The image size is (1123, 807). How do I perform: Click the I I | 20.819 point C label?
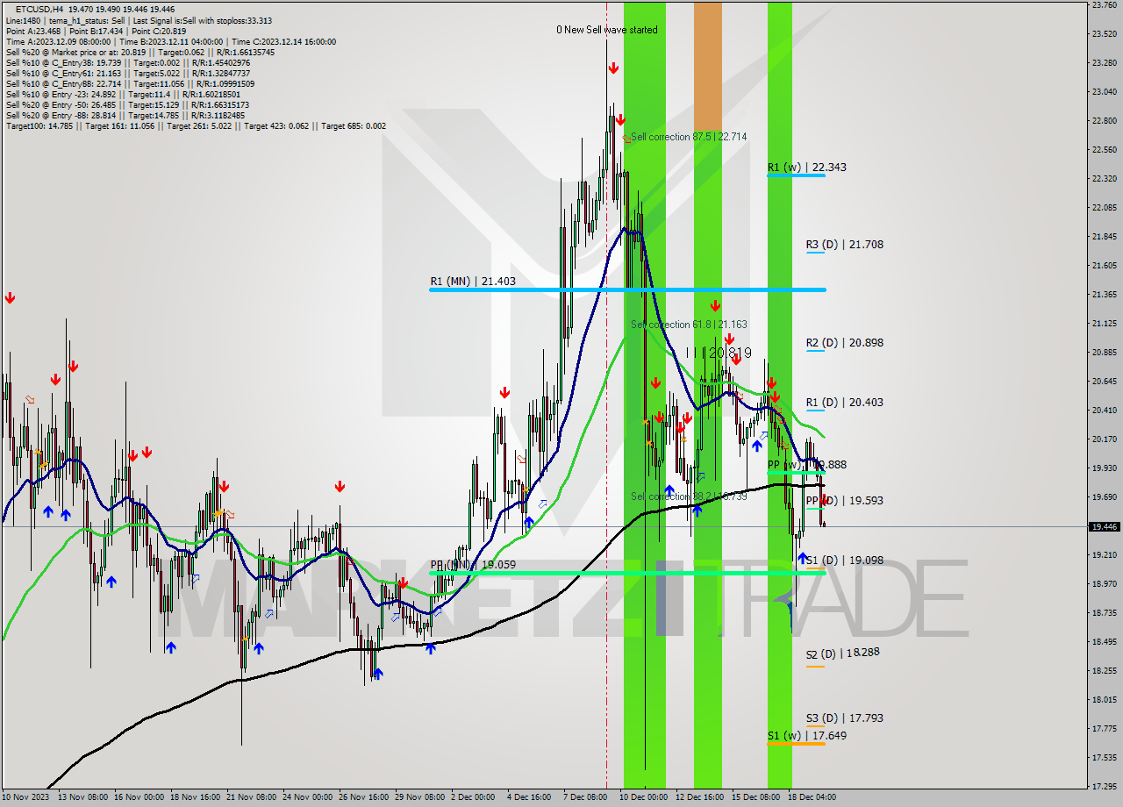[x=719, y=353]
